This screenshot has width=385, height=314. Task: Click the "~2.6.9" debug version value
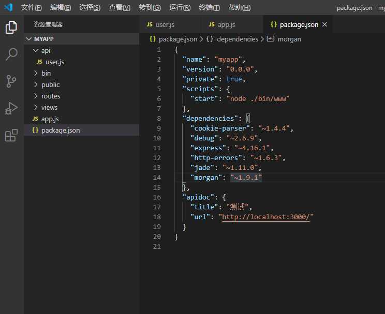point(242,138)
